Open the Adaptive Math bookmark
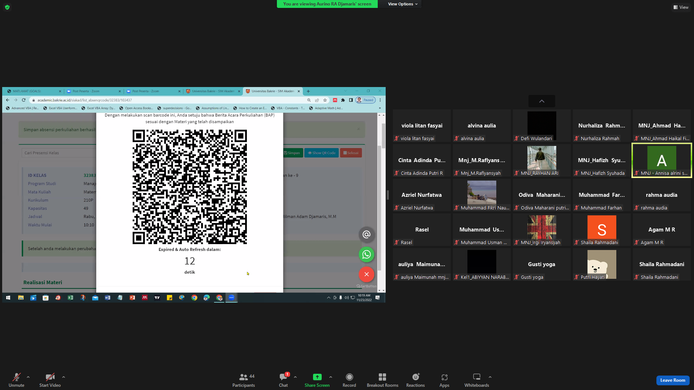The width and height of the screenshot is (694, 390). [326, 108]
